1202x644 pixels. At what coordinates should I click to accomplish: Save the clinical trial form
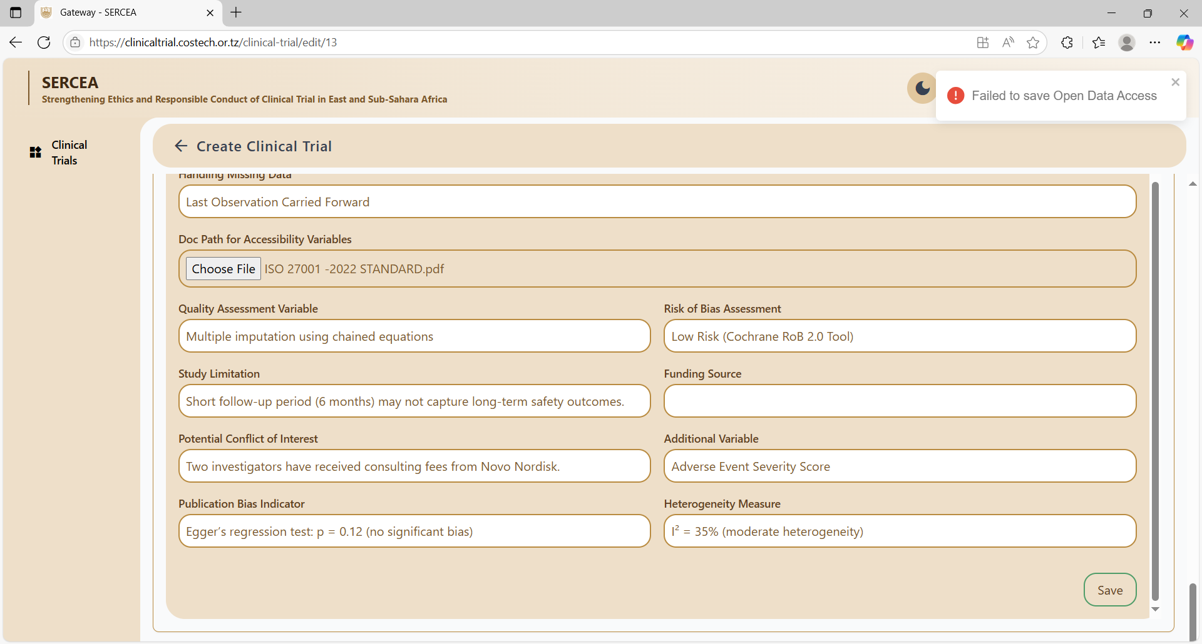click(x=1110, y=590)
